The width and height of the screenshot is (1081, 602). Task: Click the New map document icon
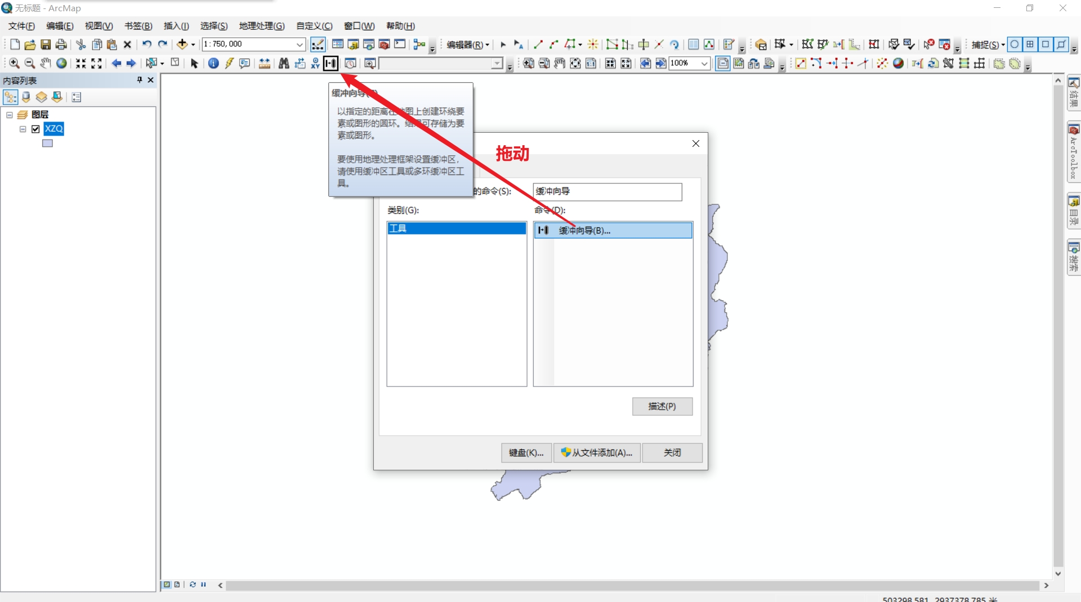tap(15, 44)
